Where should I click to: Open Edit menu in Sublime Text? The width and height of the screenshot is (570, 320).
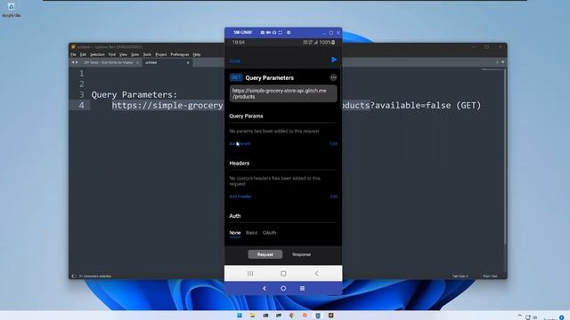83,54
